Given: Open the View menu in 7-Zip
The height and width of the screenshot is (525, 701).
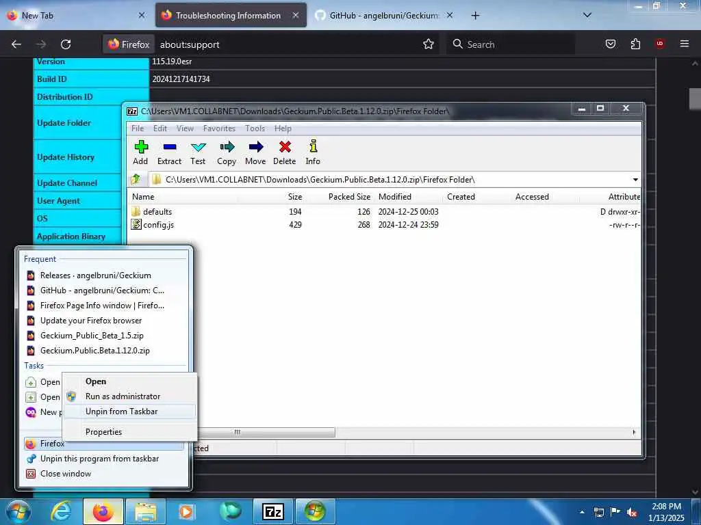Looking at the screenshot, I should tap(185, 129).
